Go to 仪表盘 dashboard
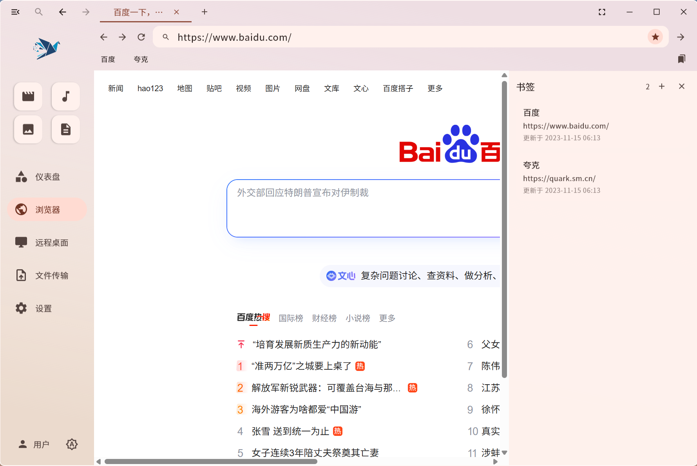Image resolution: width=697 pixels, height=466 pixels. pyautogui.click(x=47, y=177)
